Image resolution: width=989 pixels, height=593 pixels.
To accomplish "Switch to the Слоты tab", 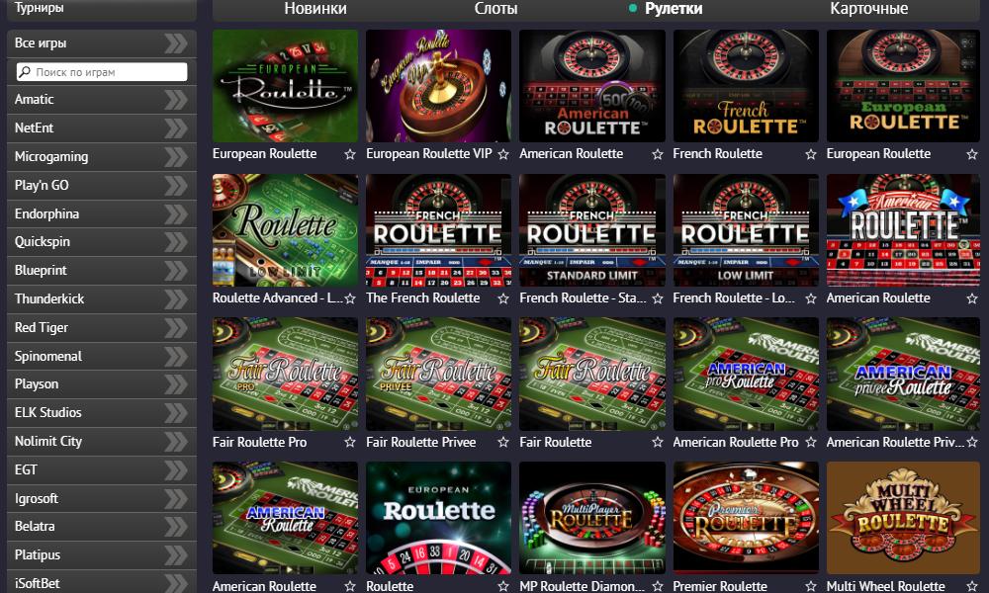I will [x=495, y=9].
